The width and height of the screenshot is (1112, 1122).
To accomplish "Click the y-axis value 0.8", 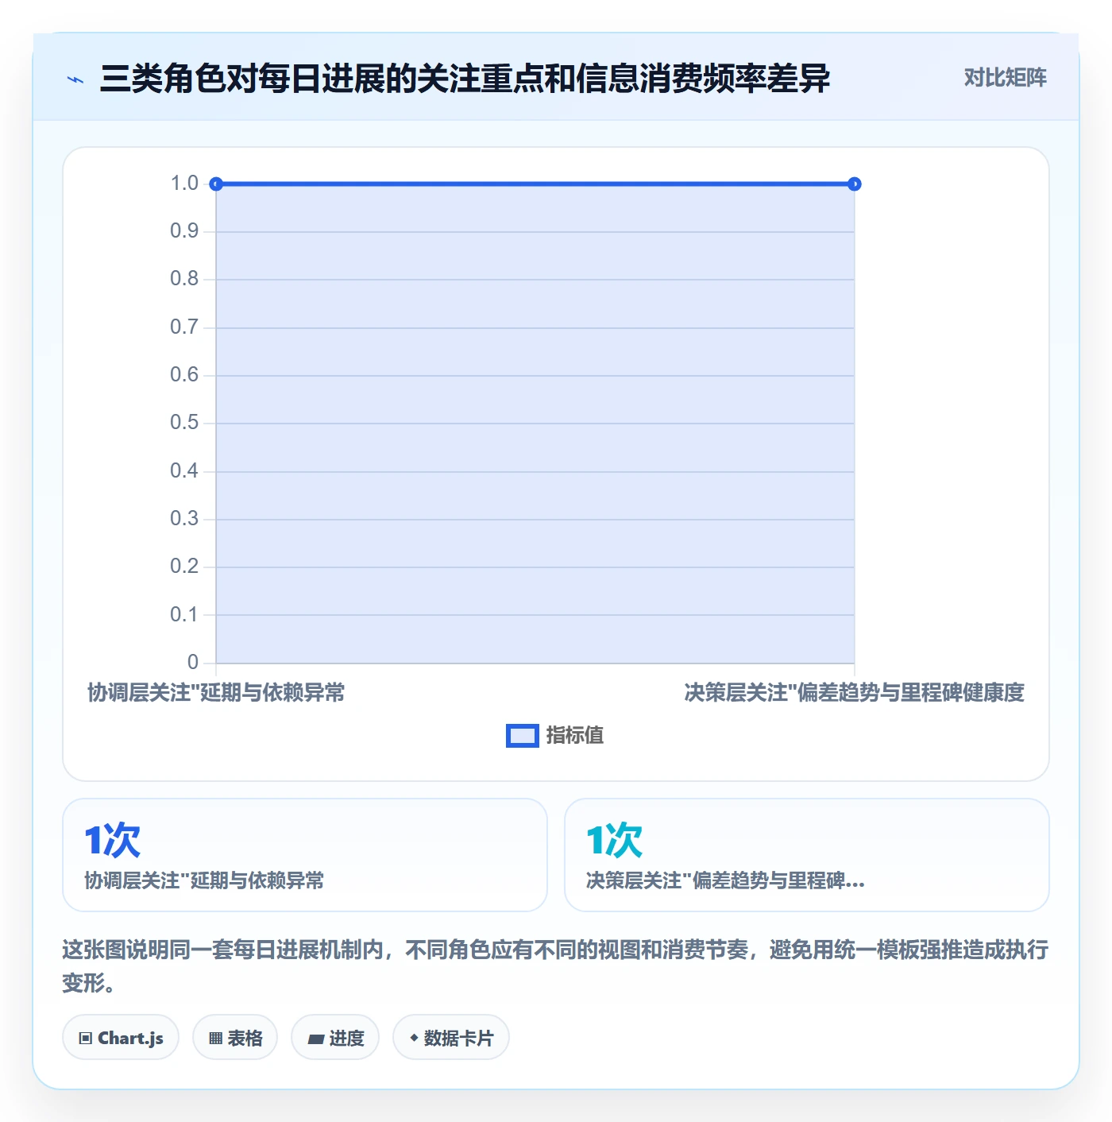I will click(184, 279).
